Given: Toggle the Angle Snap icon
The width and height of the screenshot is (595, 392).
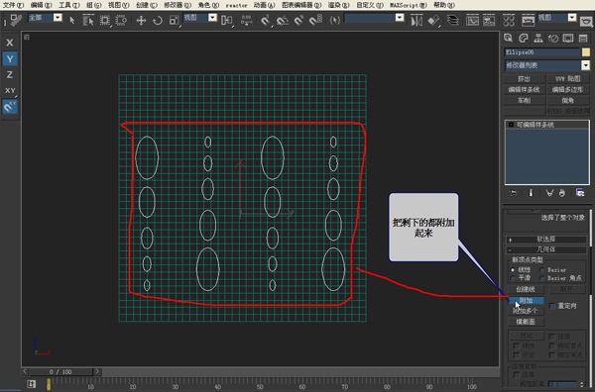Looking at the screenshot, I should click(283, 20).
